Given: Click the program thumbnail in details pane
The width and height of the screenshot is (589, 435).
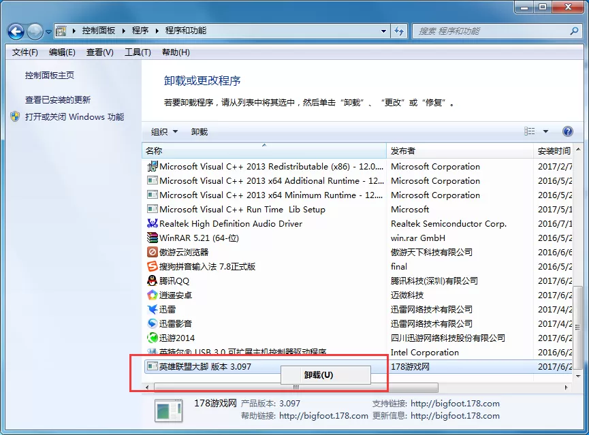Looking at the screenshot, I should point(169,410).
